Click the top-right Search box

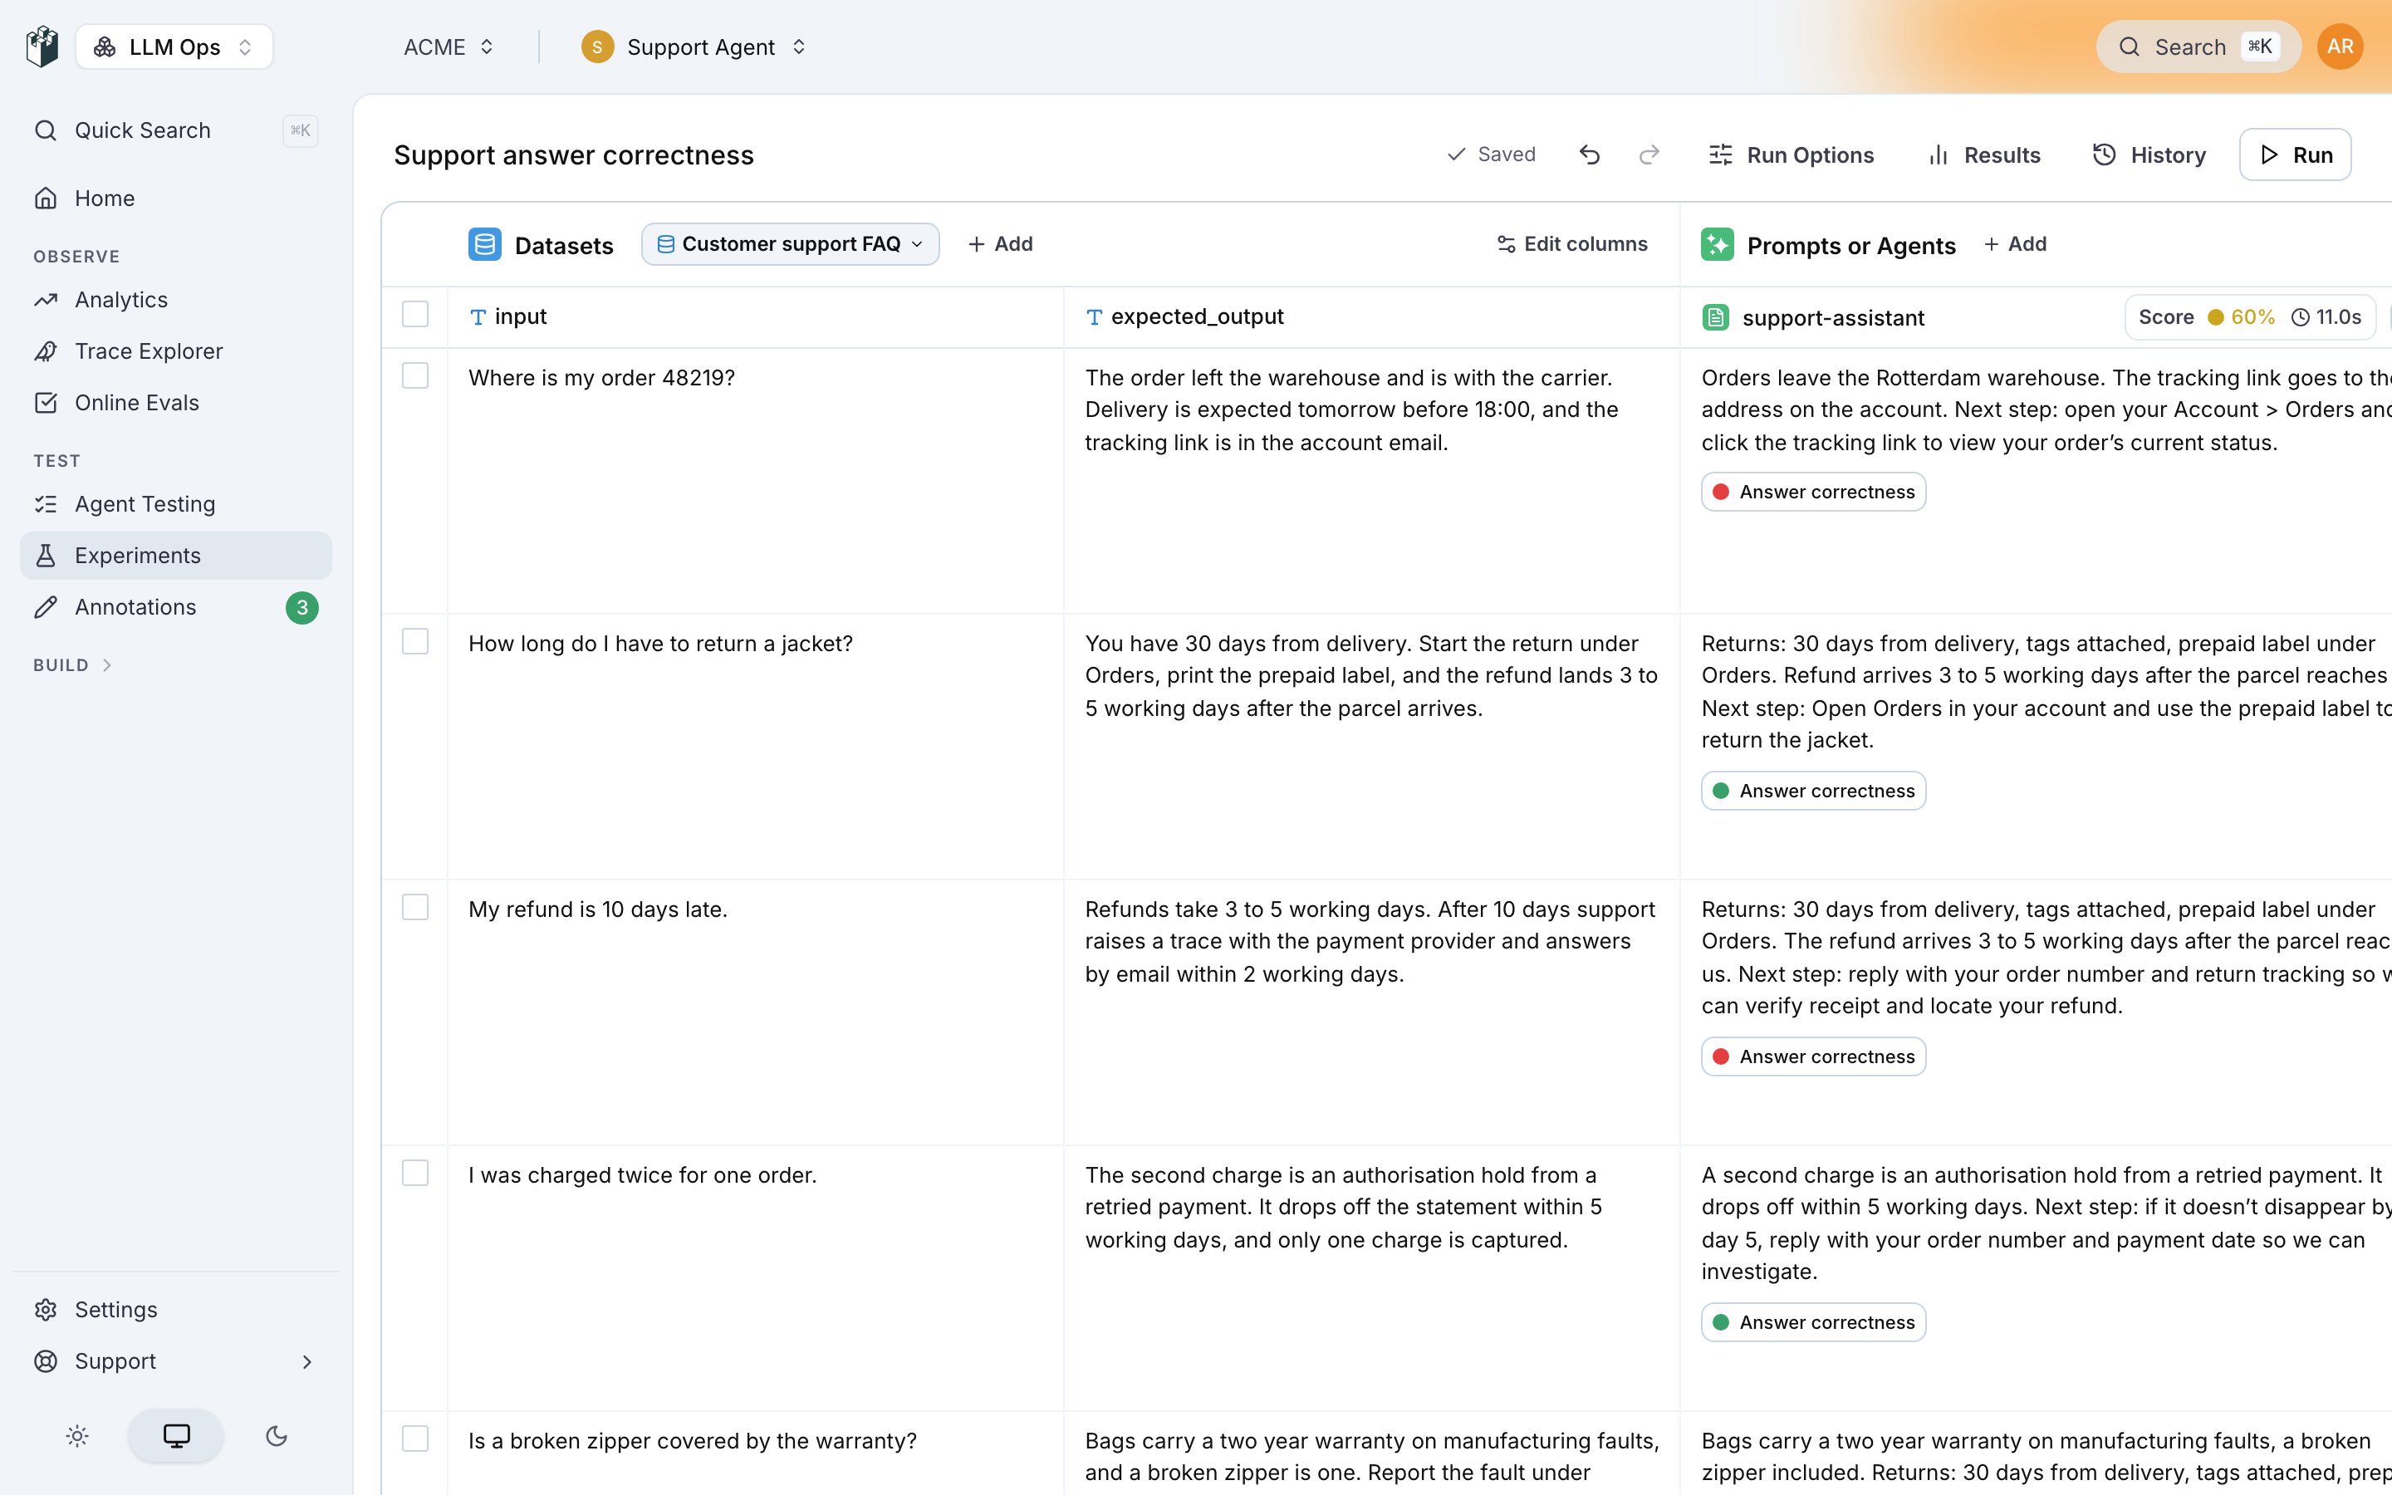click(x=2198, y=47)
